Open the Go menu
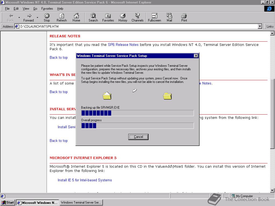Viewport: 275px width, 206px height. click(35, 9)
